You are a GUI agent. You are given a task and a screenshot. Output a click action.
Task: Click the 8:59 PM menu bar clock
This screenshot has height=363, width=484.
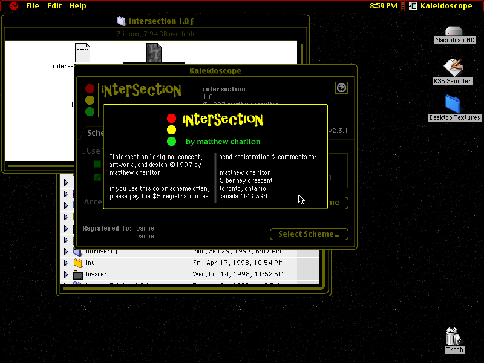(384, 6)
